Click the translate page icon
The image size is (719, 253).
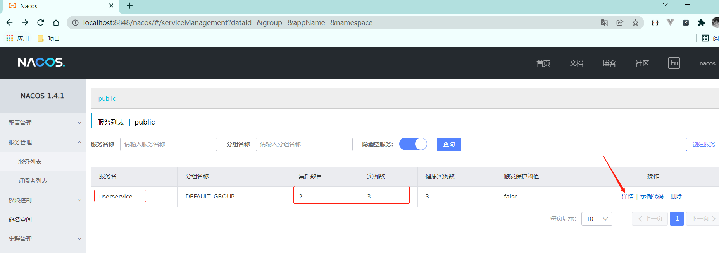604,22
